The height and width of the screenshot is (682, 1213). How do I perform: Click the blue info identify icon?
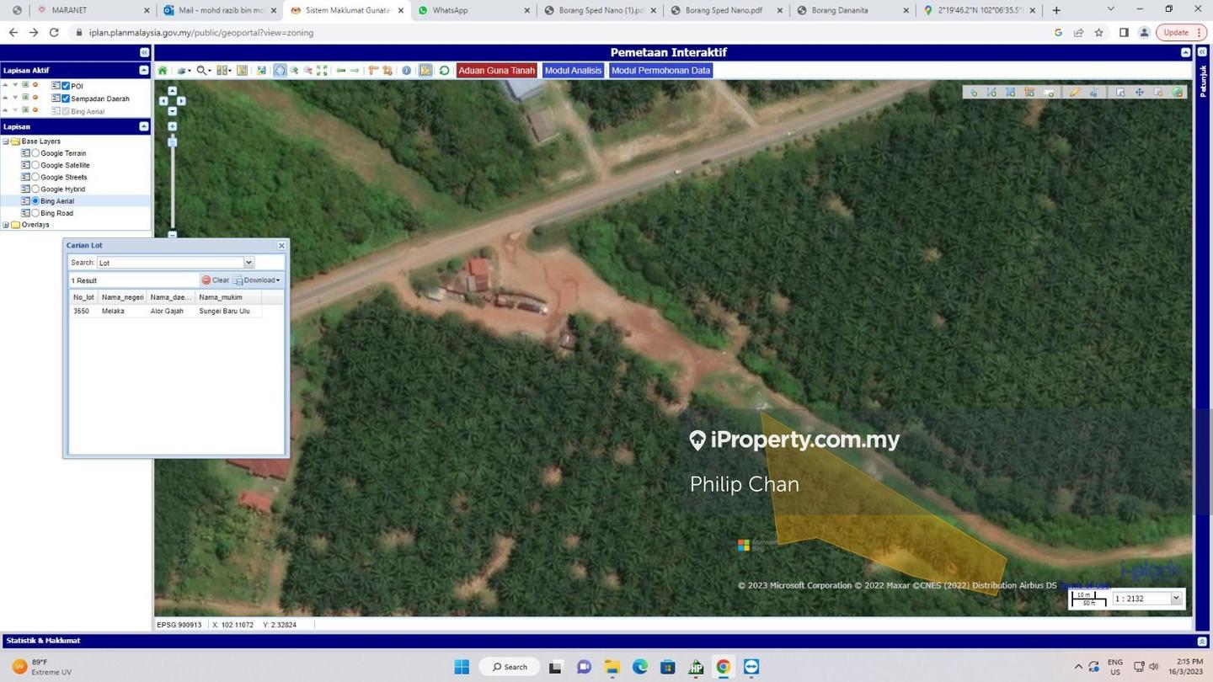(x=406, y=71)
